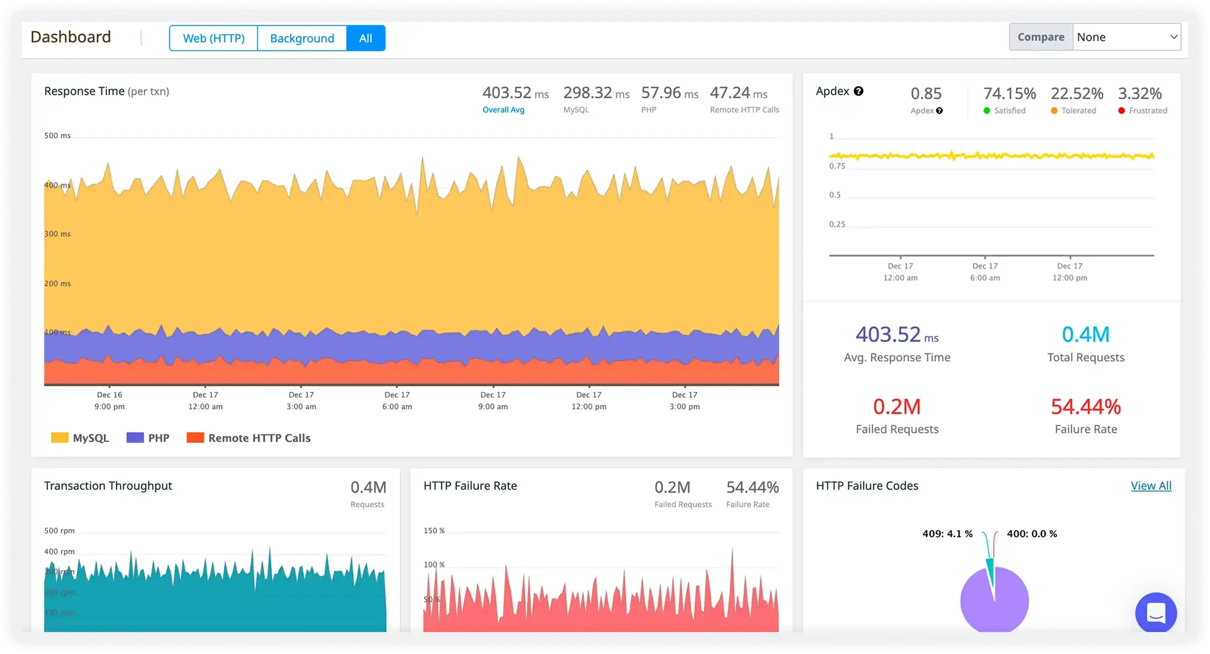Image resolution: width=1210 pixels, height=654 pixels.
Task: Switch to the Background tab
Action: (302, 38)
